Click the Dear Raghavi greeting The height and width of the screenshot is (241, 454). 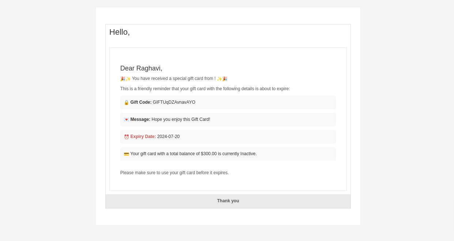click(141, 68)
